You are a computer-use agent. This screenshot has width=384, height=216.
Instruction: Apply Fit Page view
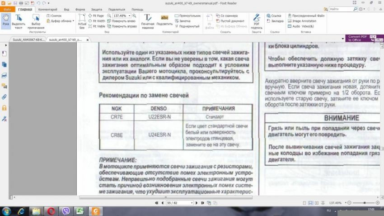(x=96, y=16)
